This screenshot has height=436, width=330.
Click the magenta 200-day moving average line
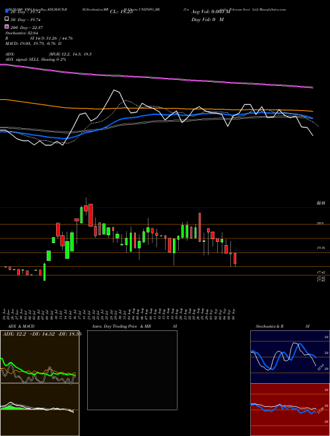point(156,77)
